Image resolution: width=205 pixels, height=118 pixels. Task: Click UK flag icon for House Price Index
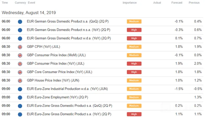coord(20,81)
